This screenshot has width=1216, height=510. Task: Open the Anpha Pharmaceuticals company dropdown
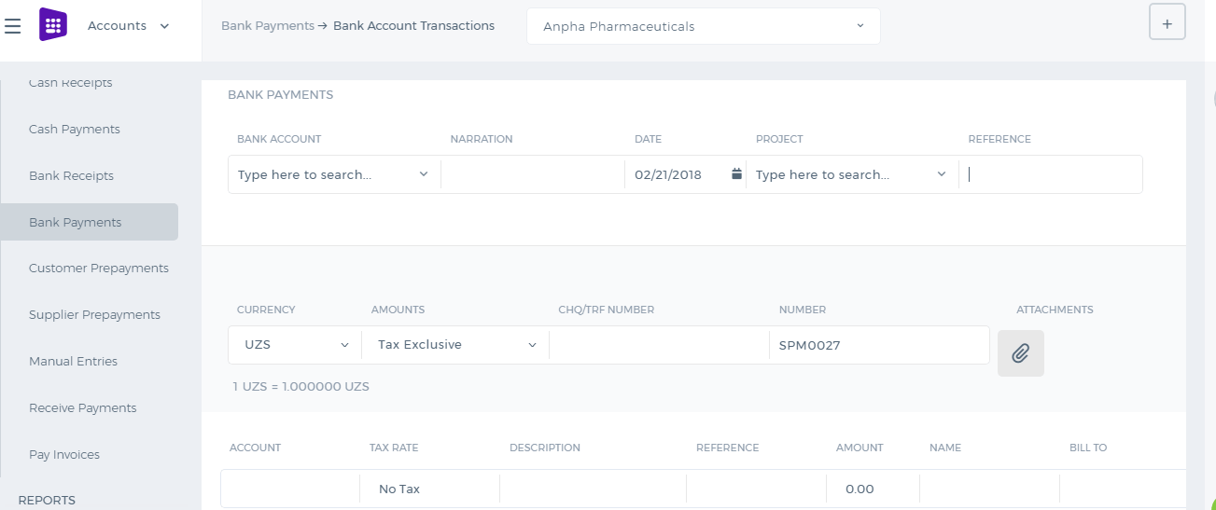pos(704,26)
